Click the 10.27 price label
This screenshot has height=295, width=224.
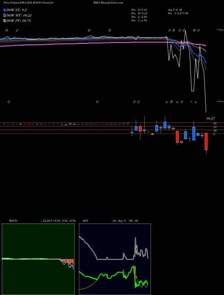pyautogui.click(x=211, y=118)
